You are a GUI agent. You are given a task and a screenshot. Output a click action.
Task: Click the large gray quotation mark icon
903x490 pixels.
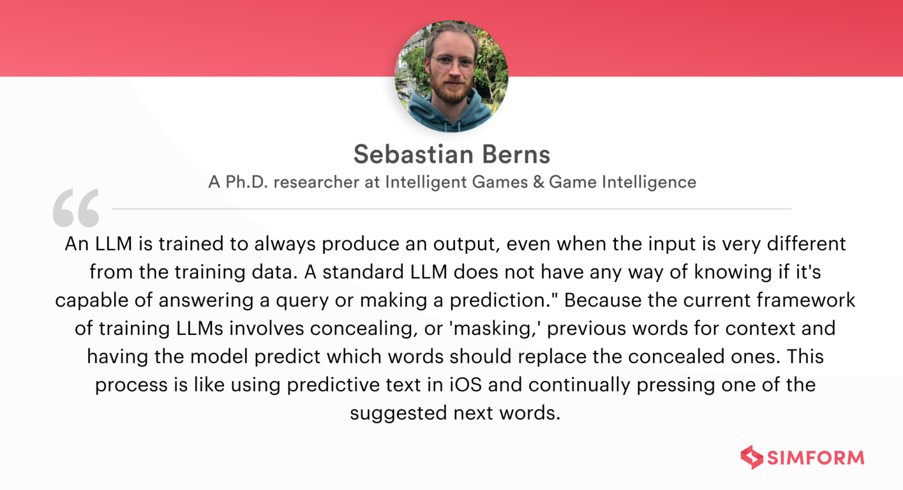(76, 208)
